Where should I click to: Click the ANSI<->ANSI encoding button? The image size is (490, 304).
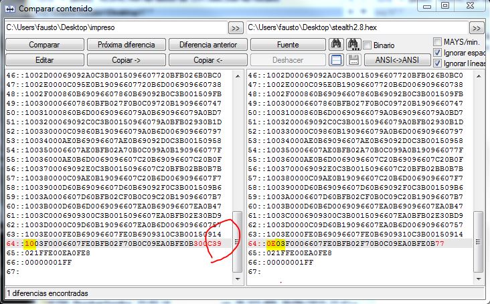click(x=397, y=60)
